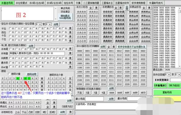Open 说明 beside the 最小号码 field
This screenshot has height=115, width=181.
point(111,99)
